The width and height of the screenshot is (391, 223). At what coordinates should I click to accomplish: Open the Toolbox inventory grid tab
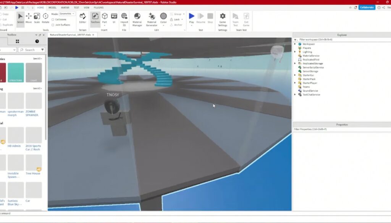17,41
